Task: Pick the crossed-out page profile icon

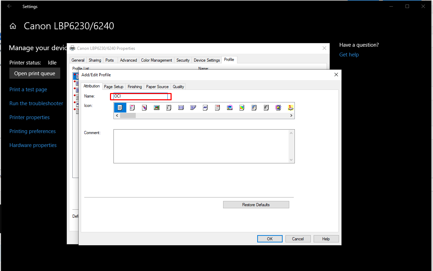Action: pyautogui.click(x=144, y=108)
